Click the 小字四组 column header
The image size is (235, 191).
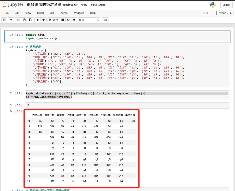[118, 115]
